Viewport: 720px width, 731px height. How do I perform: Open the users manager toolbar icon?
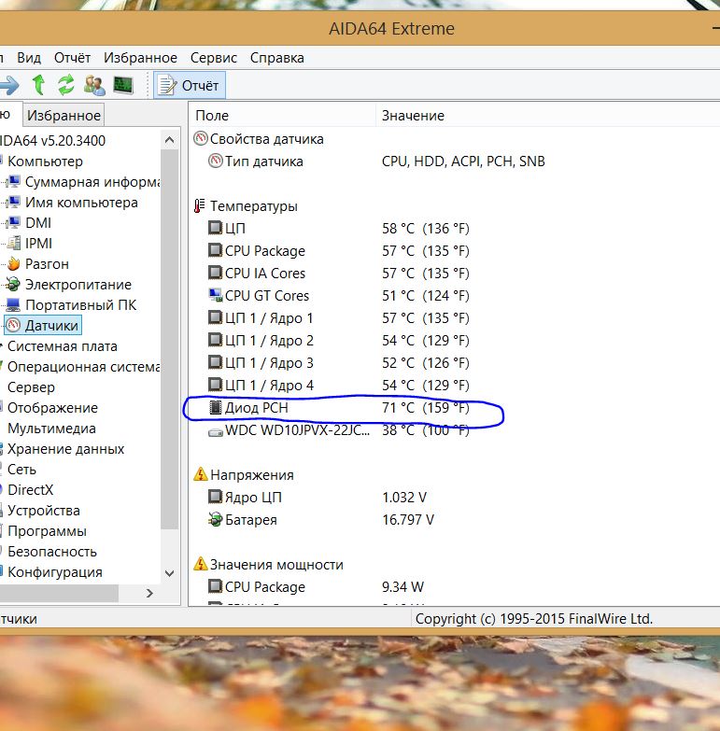[94, 85]
